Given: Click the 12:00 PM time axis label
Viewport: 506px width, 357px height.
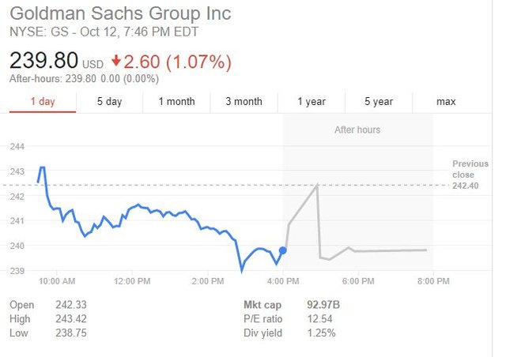Looking at the screenshot, I should (x=132, y=280).
